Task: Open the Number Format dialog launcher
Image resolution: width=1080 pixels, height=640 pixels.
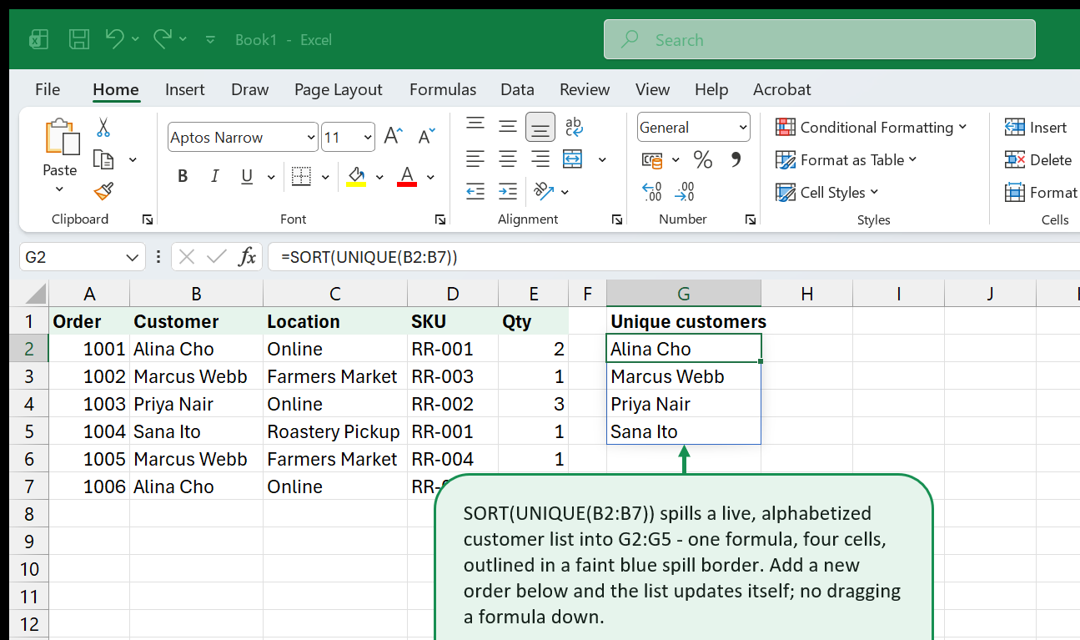Action: click(751, 219)
